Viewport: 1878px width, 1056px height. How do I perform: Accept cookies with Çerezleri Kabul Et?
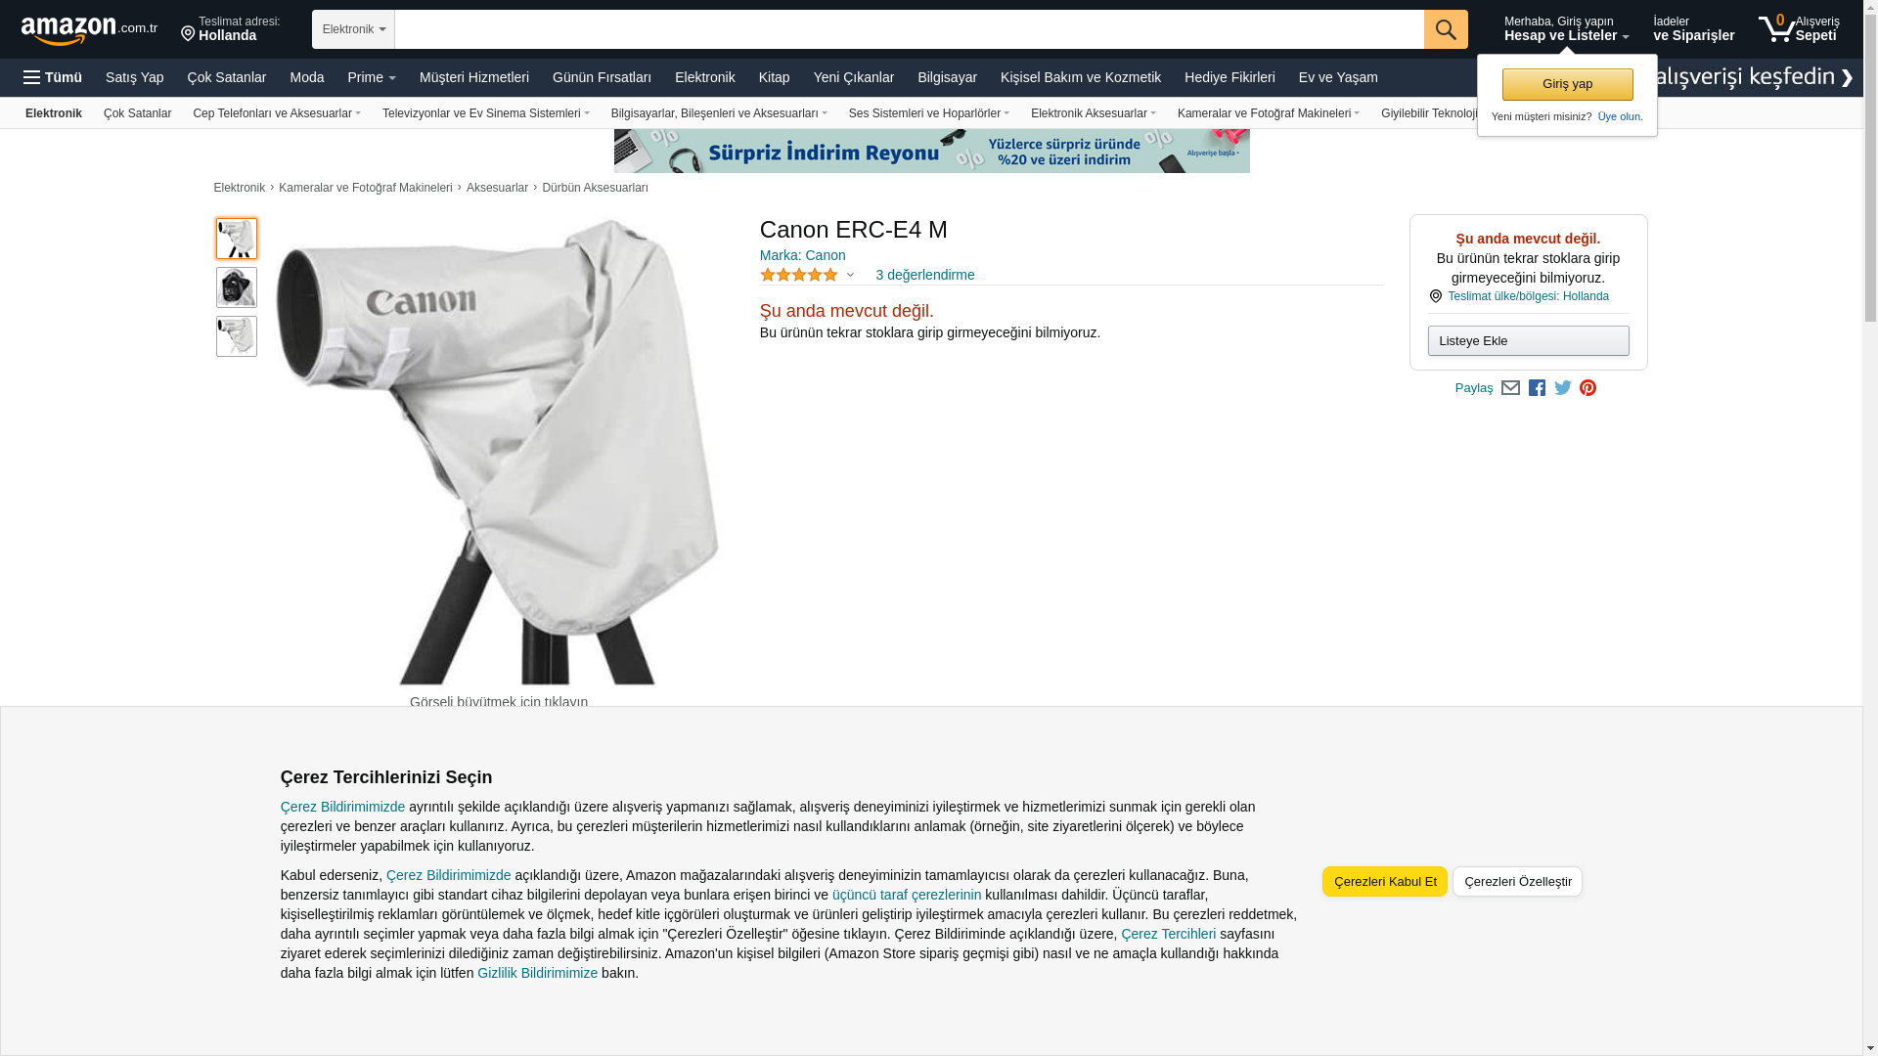click(x=1385, y=881)
